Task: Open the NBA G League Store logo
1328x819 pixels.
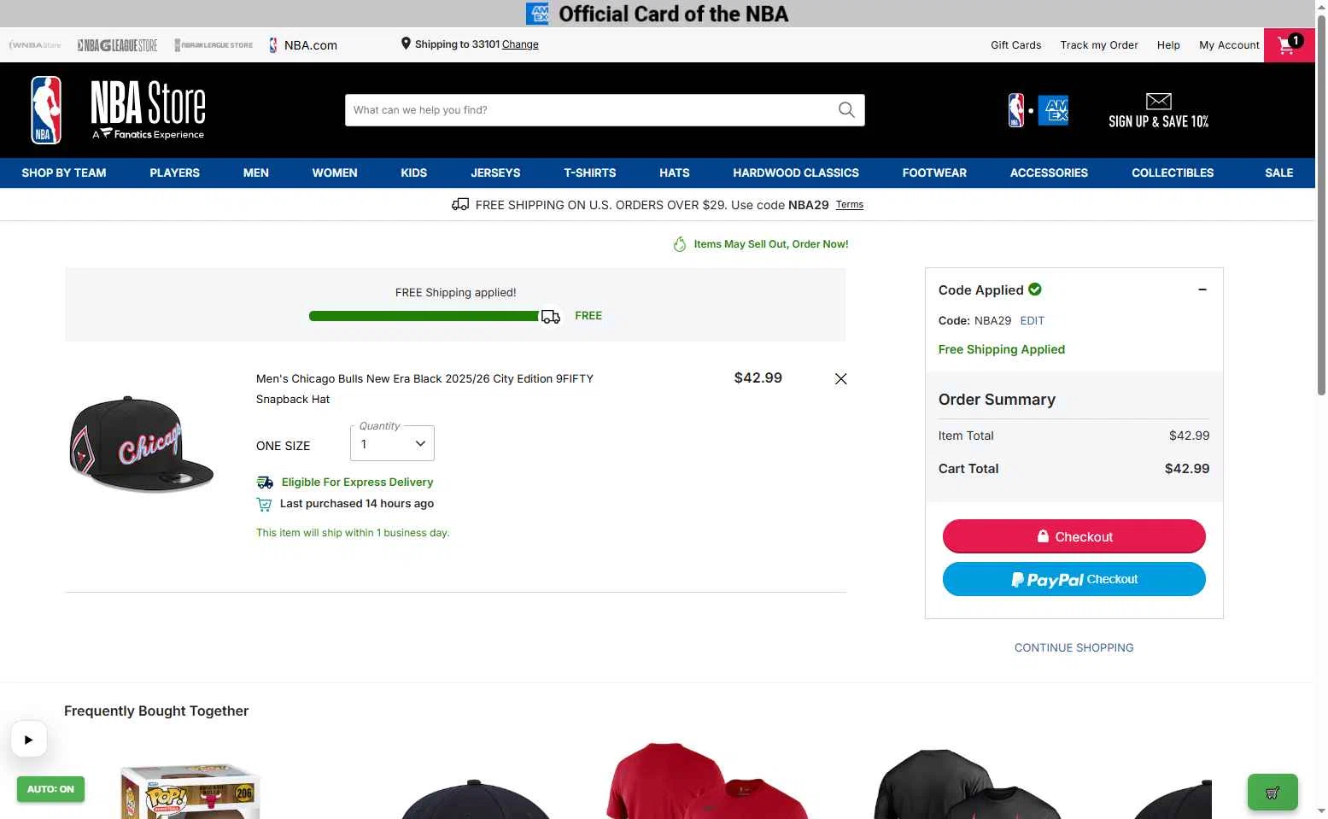Action: click(117, 45)
